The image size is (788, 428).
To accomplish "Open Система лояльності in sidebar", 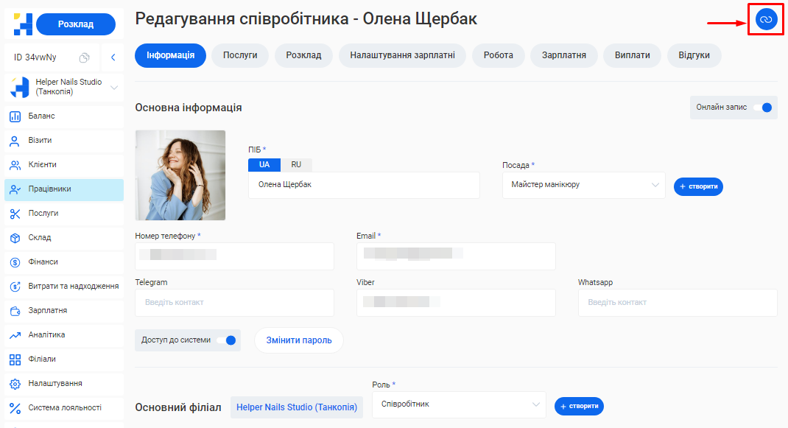I will pos(65,408).
